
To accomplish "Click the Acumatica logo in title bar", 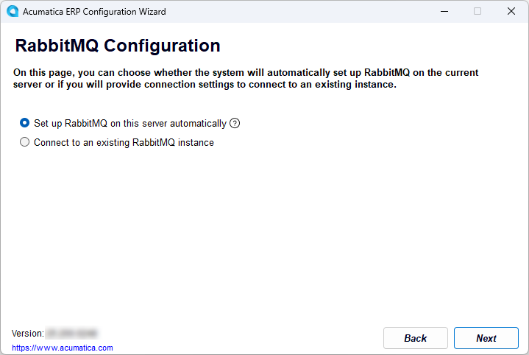I will pos(13,11).
